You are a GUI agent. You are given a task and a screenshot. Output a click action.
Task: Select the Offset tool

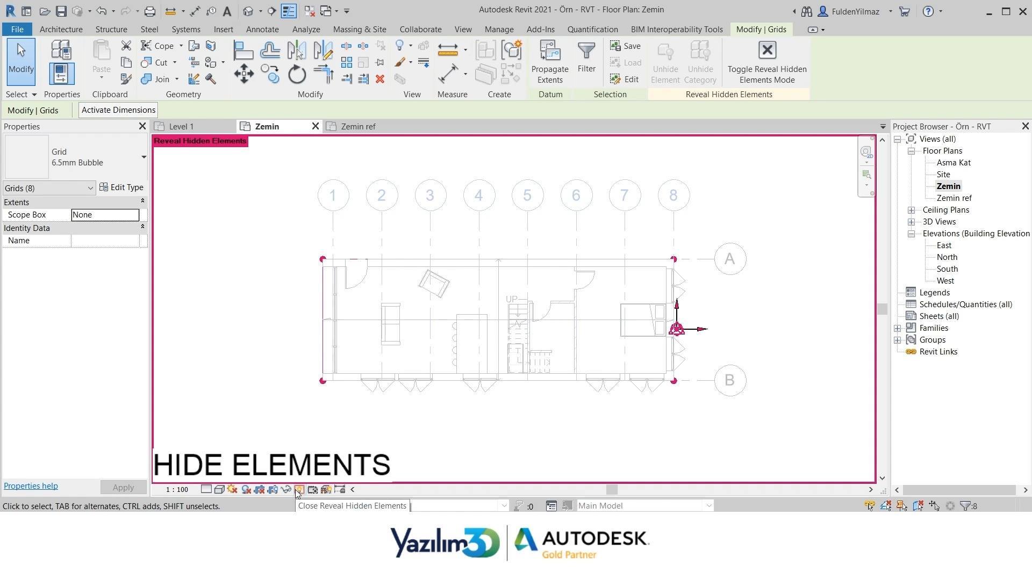click(270, 50)
